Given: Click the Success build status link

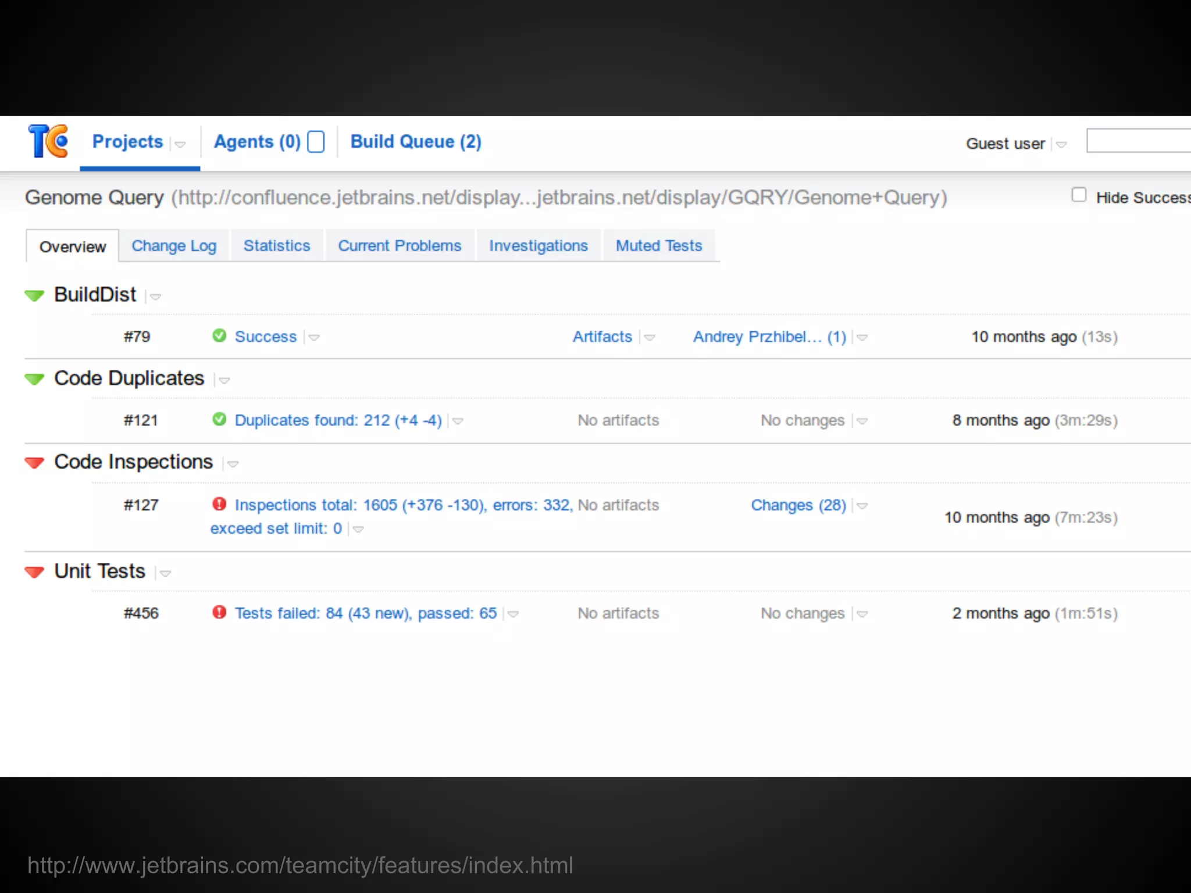Looking at the screenshot, I should pos(266,337).
